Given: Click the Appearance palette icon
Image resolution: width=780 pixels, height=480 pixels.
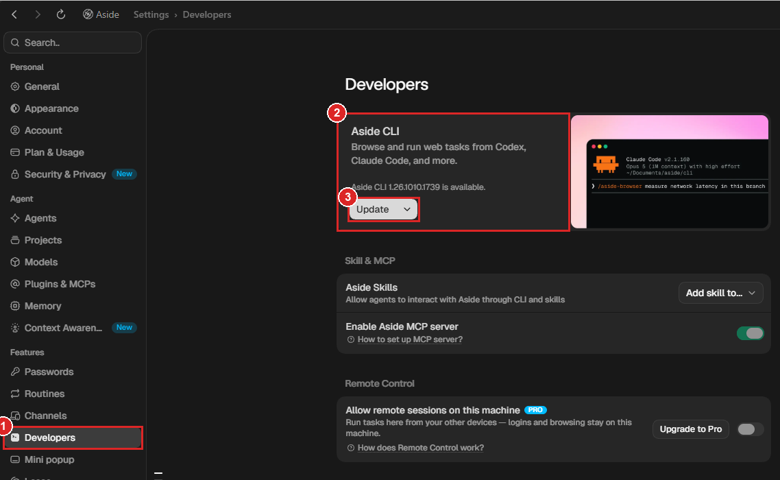Looking at the screenshot, I should click(15, 108).
